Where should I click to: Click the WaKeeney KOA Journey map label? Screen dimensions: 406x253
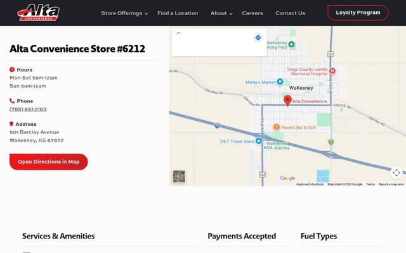tap(277, 145)
